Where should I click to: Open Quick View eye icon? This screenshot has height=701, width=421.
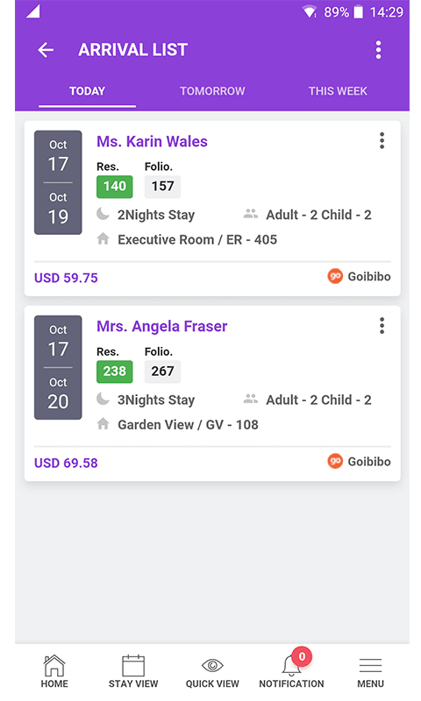[x=212, y=666]
